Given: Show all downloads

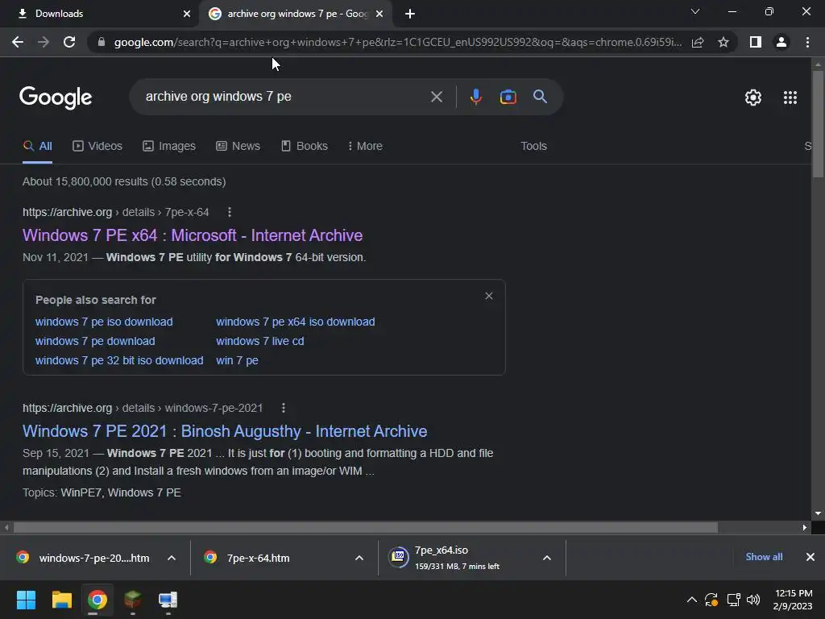Looking at the screenshot, I should (764, 557).
